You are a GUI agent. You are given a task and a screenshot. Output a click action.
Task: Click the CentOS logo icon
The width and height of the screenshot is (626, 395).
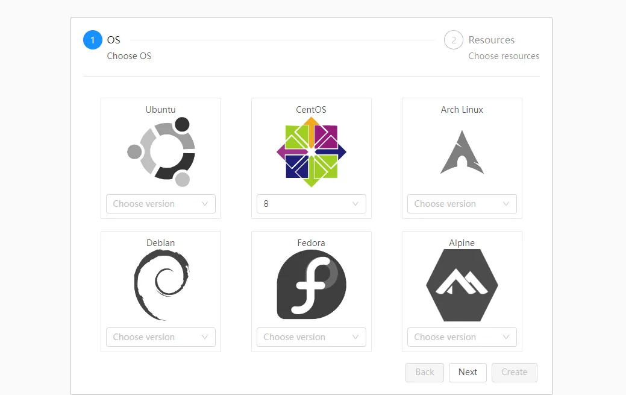click(x=311, y=152)
